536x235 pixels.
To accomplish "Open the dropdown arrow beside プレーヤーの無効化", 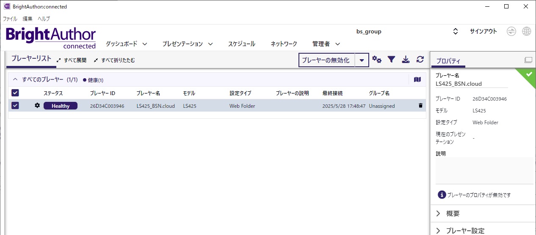I will pyautogui.click(x=362, y=60).
